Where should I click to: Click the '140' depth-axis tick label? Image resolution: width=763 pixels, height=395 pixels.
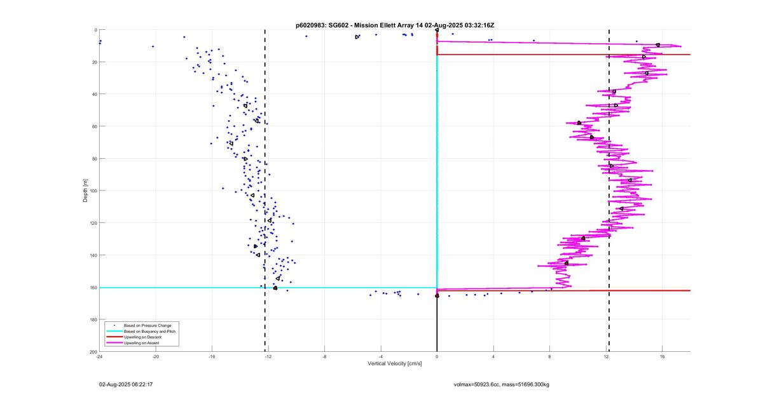tap(93, 255)
